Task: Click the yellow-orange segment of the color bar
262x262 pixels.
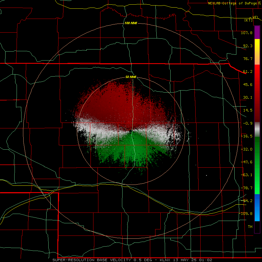Action: pyautogui.click(x=257, y=52)
